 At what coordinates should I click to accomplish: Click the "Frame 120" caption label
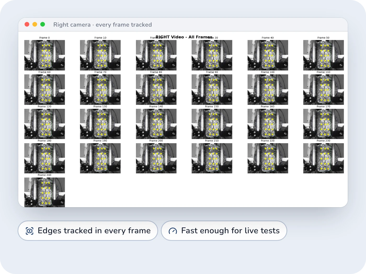coord(44,106)
